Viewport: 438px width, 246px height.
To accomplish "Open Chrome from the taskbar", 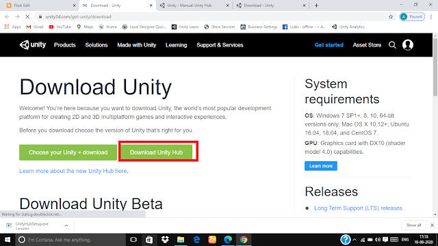I will click(x=244, y=240).
